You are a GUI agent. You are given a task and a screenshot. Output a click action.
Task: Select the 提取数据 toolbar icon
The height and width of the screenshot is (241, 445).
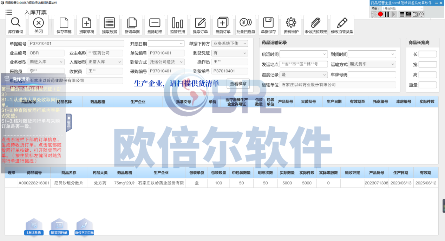[109, 25]
